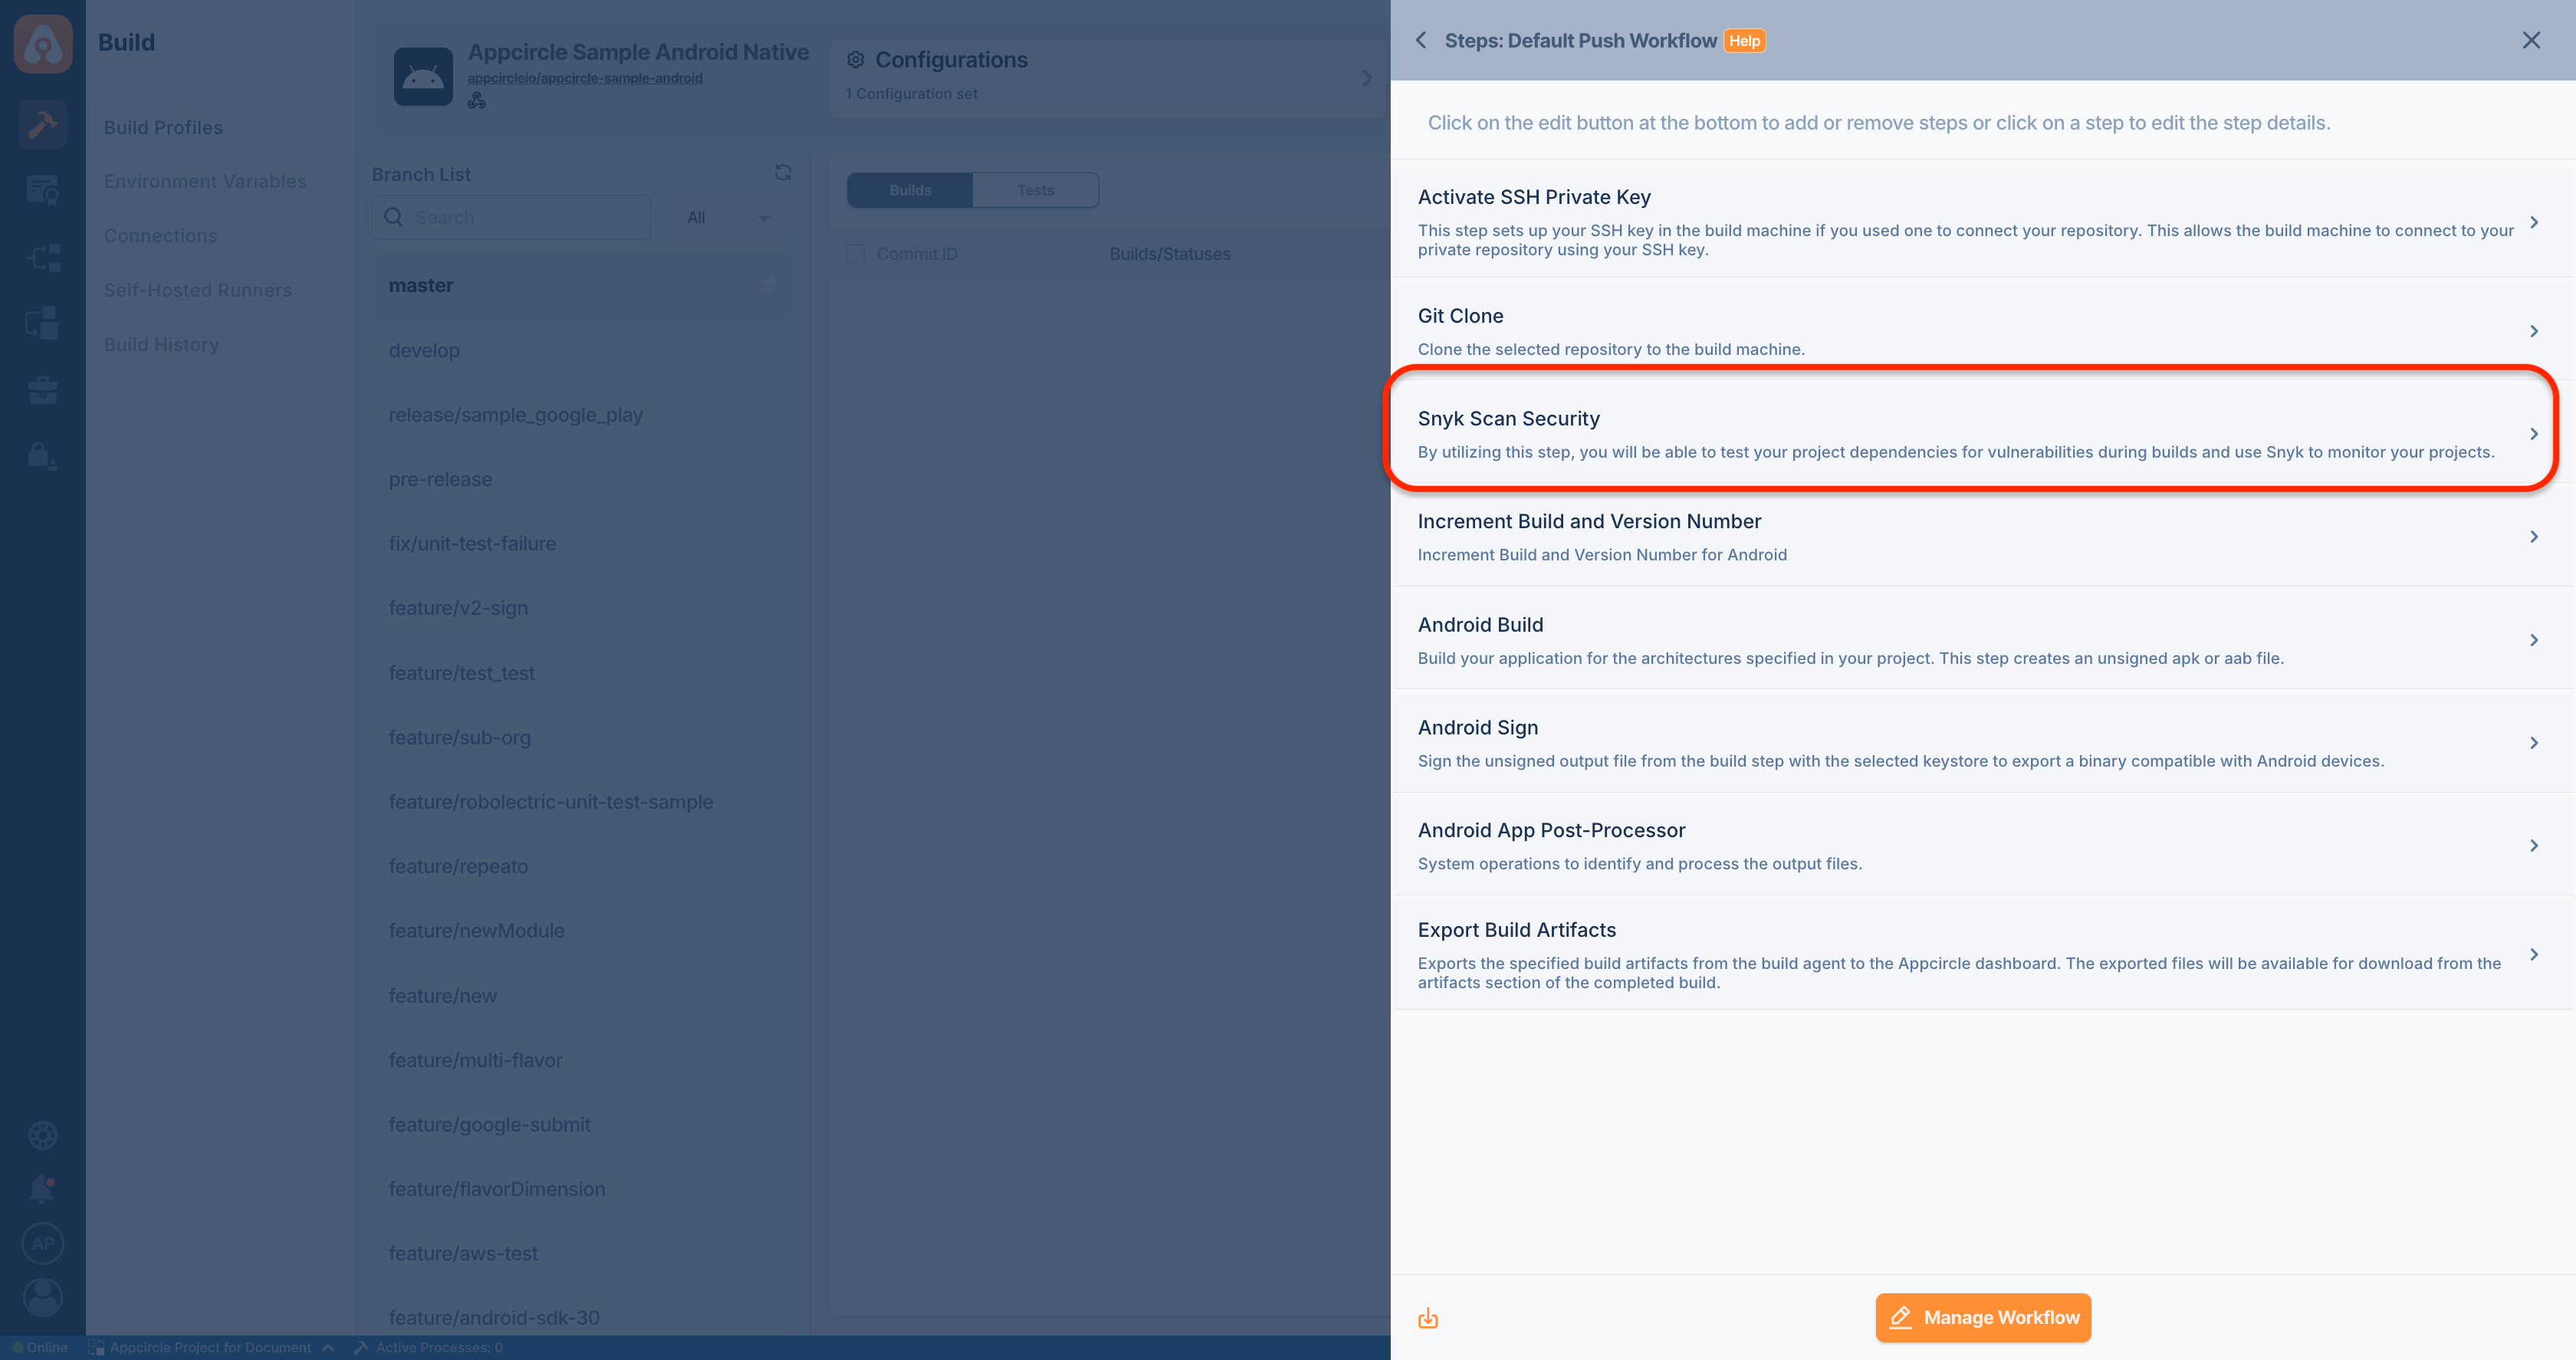The image size is (2576, 1360).
Task: Click the download/export icon bottom left
Action: (x=1428, y=1317)
